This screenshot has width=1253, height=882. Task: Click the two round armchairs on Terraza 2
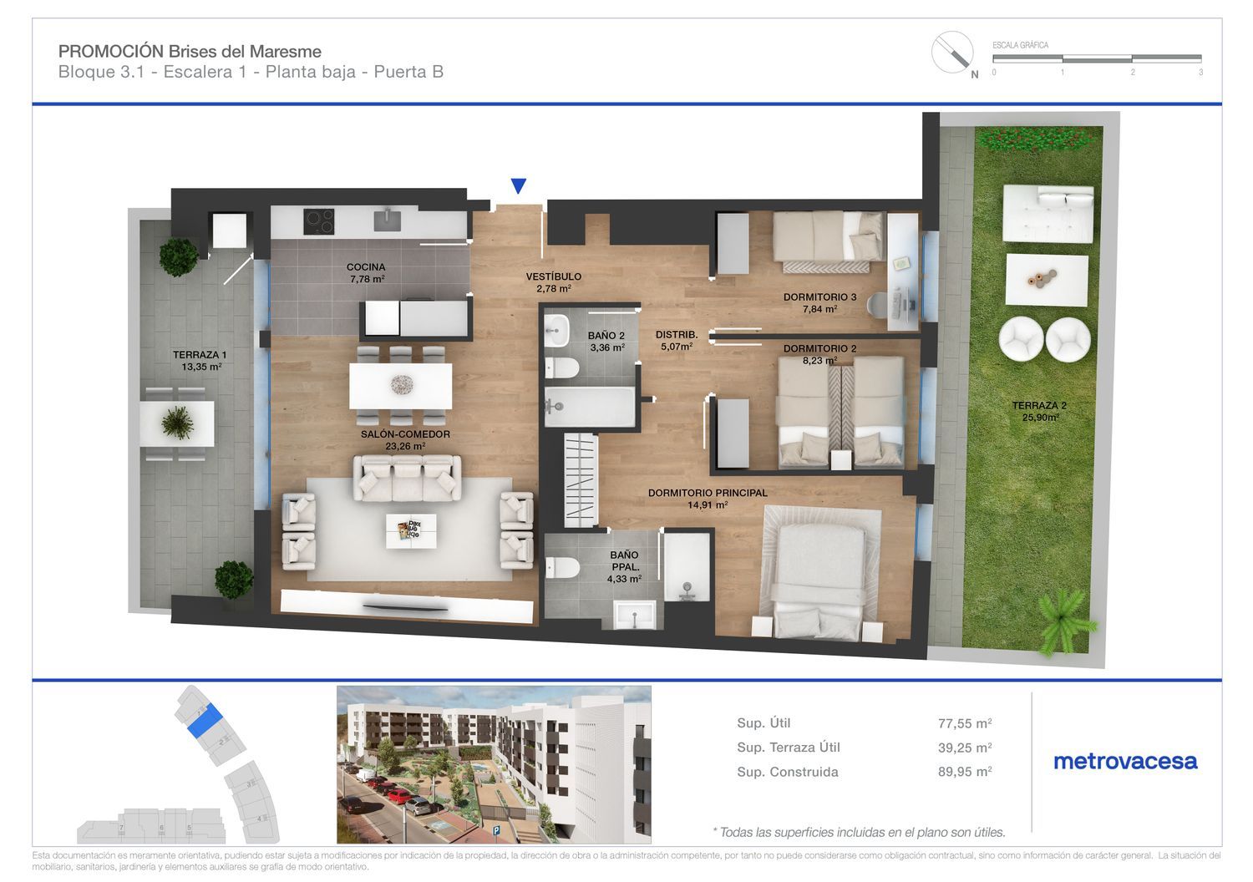1044,340
